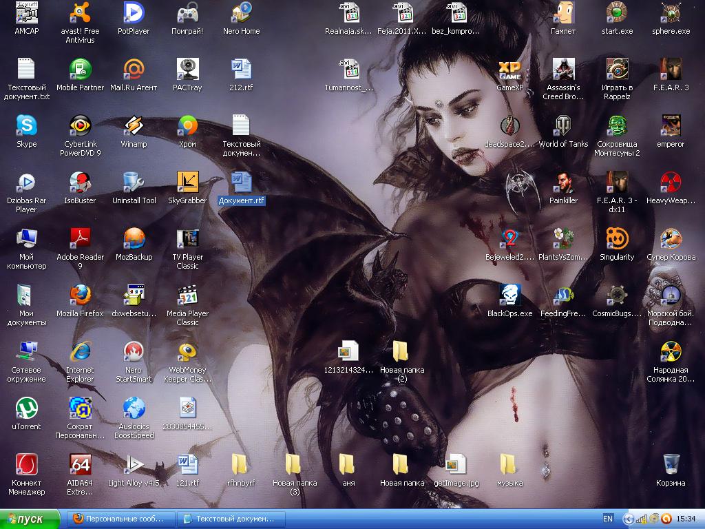
Task: Open the пуск Start button
Action: 30,519
